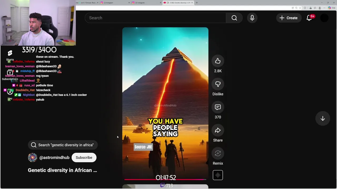
Task: Open the account avatar menu
Action: pyautogui.click(x=324, y=18)
